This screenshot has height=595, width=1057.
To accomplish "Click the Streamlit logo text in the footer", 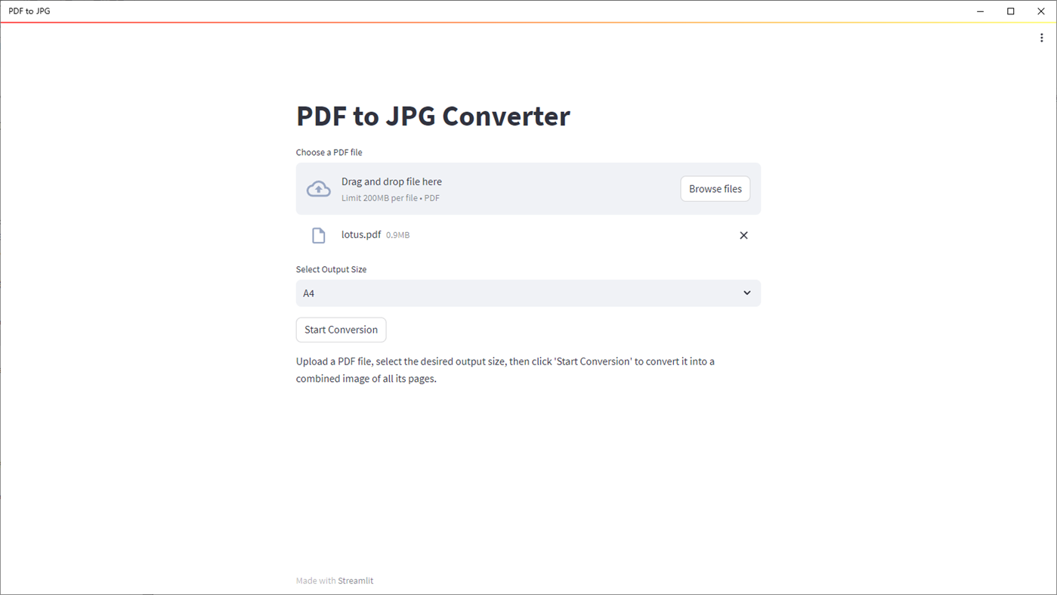I will pyautogui.click(x=355, y=580).
